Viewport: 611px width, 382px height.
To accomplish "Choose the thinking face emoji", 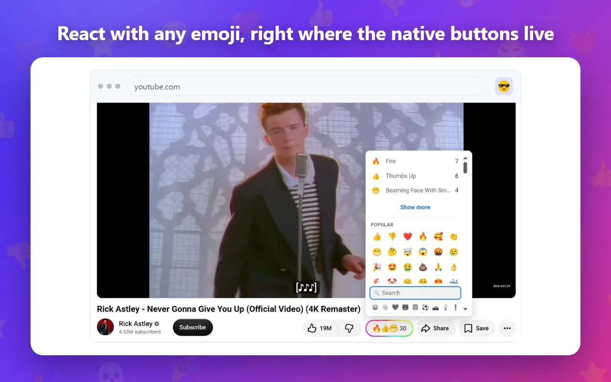I will (x=392, y=252).
